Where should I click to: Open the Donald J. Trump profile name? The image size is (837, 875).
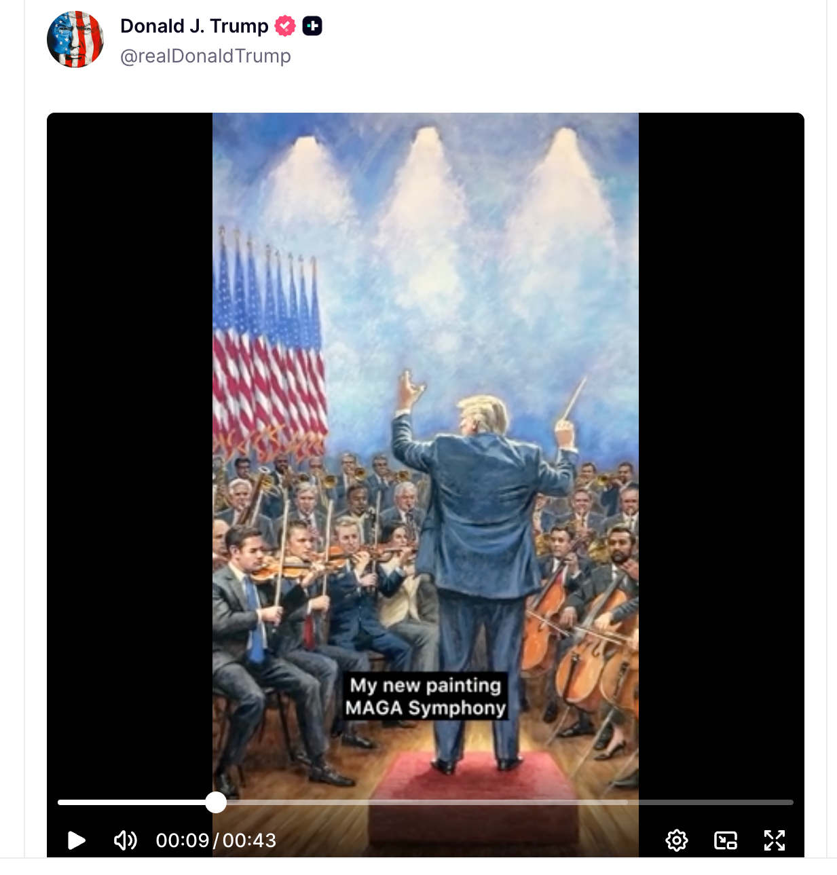(x=194, y=26)
